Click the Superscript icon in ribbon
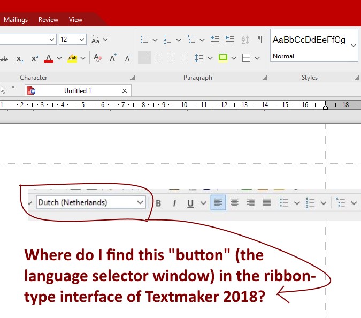Viewport: 361px width, 318px height. [x=34, y=58]
